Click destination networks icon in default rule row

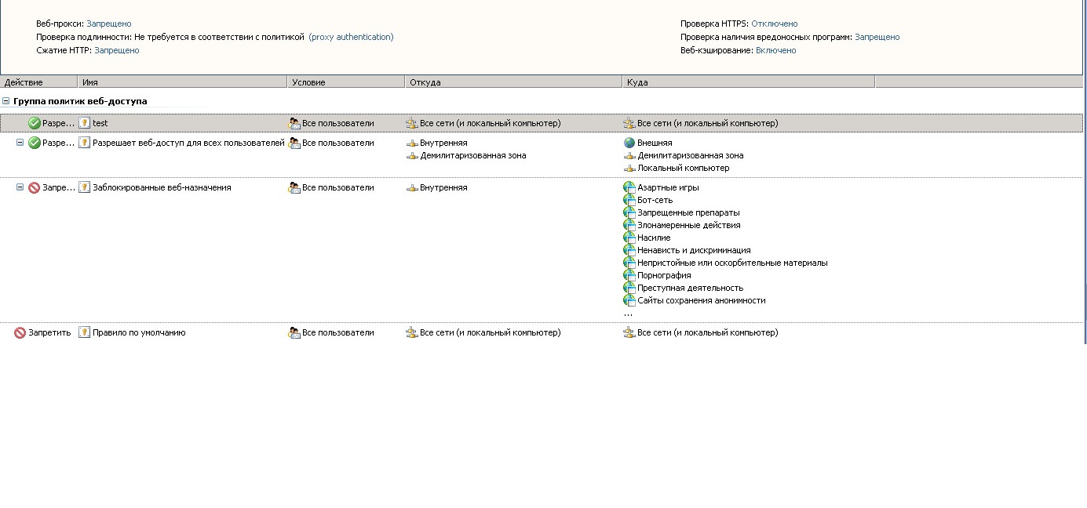629,332
